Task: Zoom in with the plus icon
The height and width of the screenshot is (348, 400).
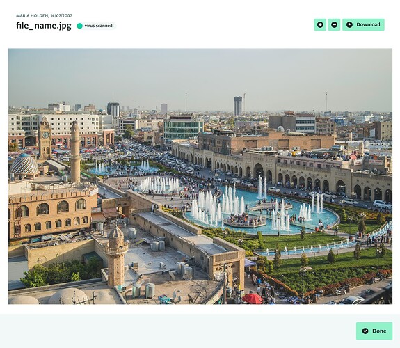Action: [320, 25]
